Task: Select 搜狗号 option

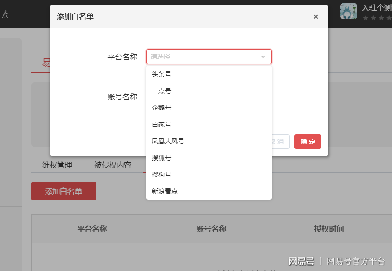Action: [209, 174]
